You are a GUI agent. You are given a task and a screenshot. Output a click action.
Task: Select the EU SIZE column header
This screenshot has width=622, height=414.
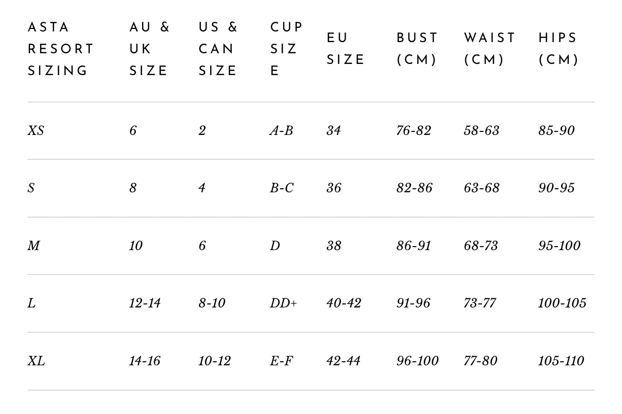coord(345,49)
